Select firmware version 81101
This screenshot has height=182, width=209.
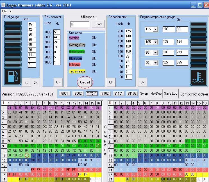(x=119, y=94)
